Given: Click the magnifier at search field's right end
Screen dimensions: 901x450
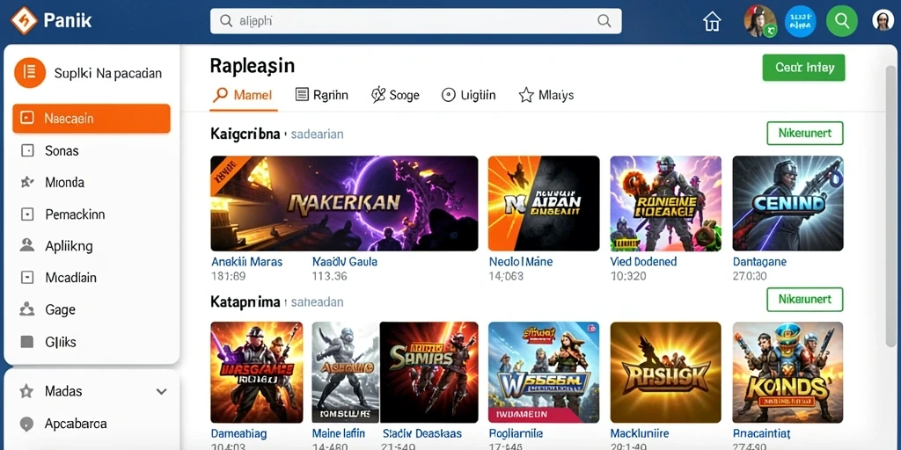Looking at the screenshot, I should click(604, 21).
